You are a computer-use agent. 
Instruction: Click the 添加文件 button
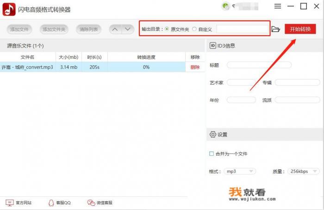[x=19, y=29]
